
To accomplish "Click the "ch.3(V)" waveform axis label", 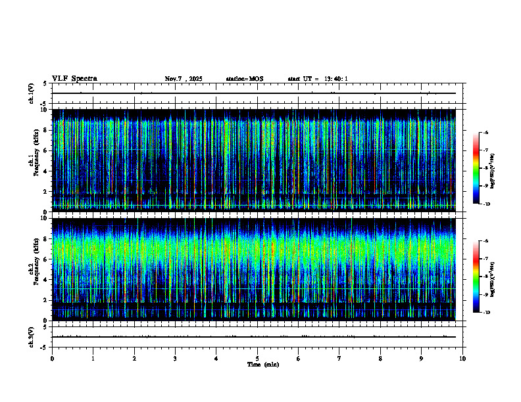I will tap(31, 337).
